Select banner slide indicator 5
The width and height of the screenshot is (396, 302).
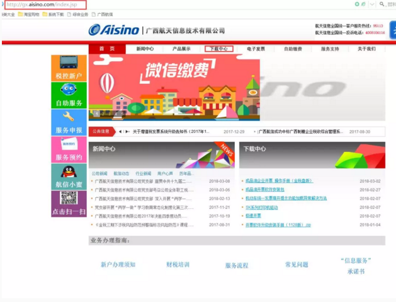[x=122, y=114]
